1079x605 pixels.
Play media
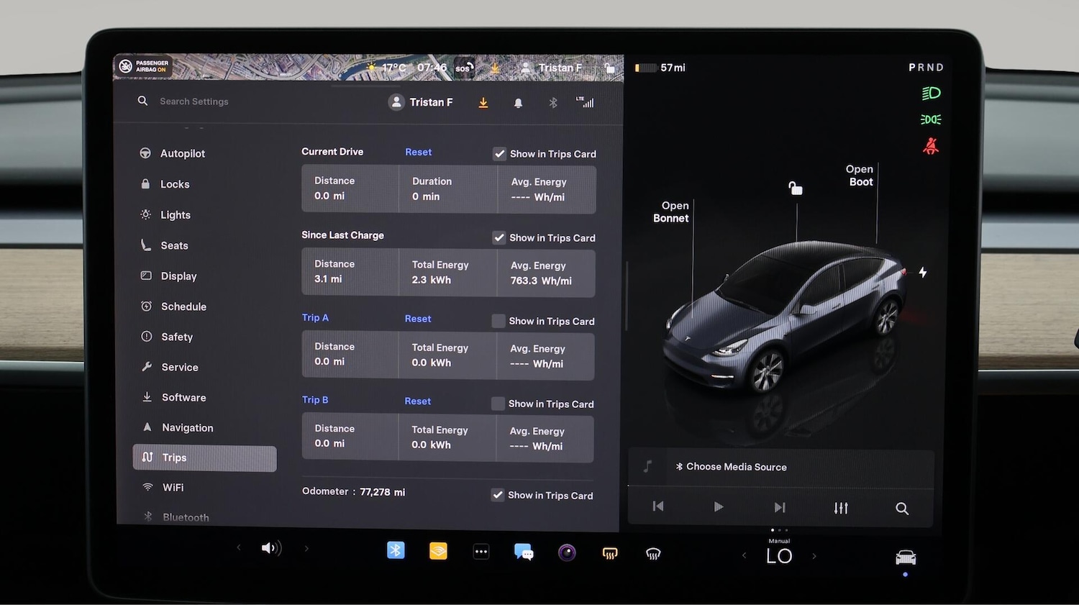tap(718, 507)
